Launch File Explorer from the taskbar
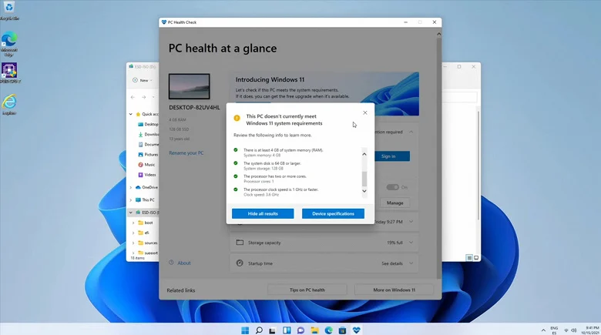 (314, 330)
